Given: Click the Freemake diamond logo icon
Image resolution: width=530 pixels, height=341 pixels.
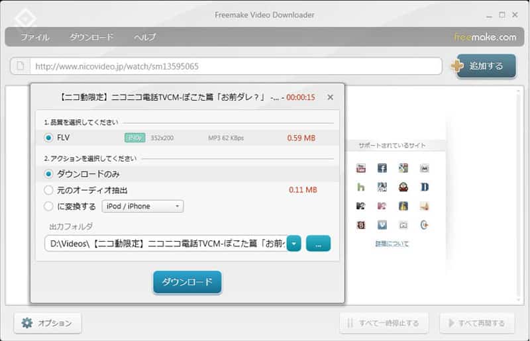Looking at the screenshot, I should [x=26, y=19].
